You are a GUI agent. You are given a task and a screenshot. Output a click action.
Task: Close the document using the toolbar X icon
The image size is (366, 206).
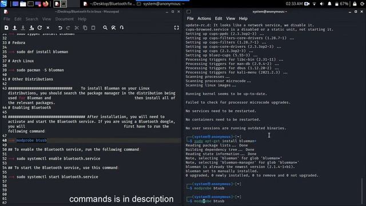pyautogui.click(x=48, y=28)
